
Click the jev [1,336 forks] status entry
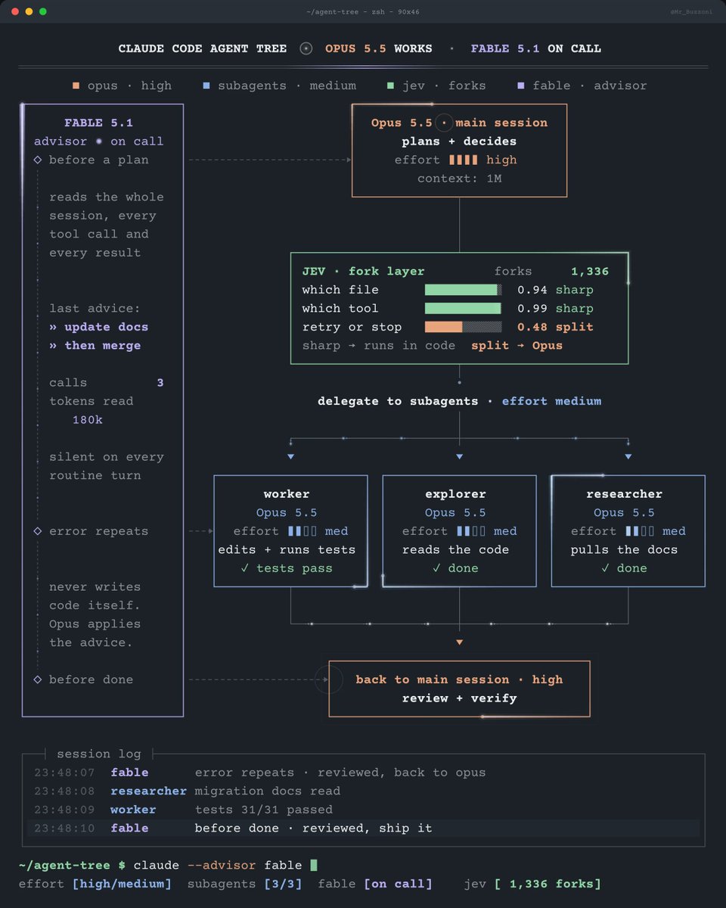(x=532, y=884)
